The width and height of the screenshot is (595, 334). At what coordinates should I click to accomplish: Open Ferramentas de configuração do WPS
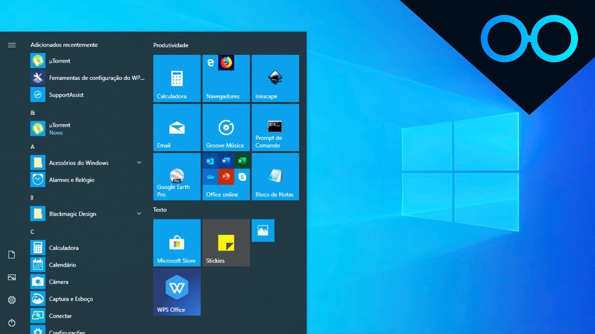(x=87, y=78)
